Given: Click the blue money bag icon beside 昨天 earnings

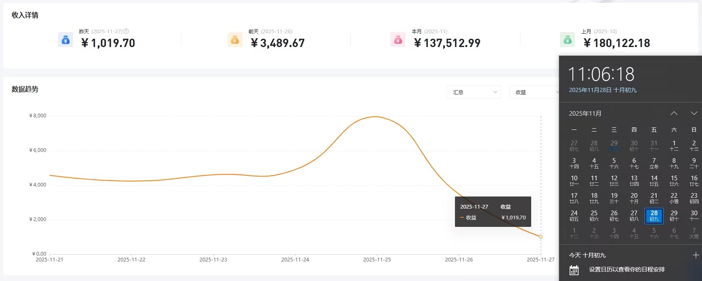Looking at the screenshot, I should click(x=65, y=40).
